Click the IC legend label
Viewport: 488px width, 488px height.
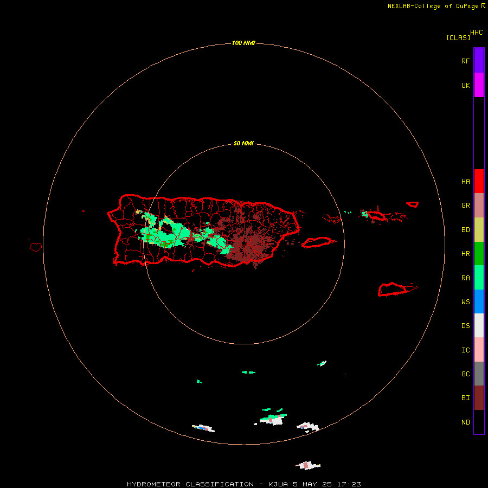pos(465,350)
